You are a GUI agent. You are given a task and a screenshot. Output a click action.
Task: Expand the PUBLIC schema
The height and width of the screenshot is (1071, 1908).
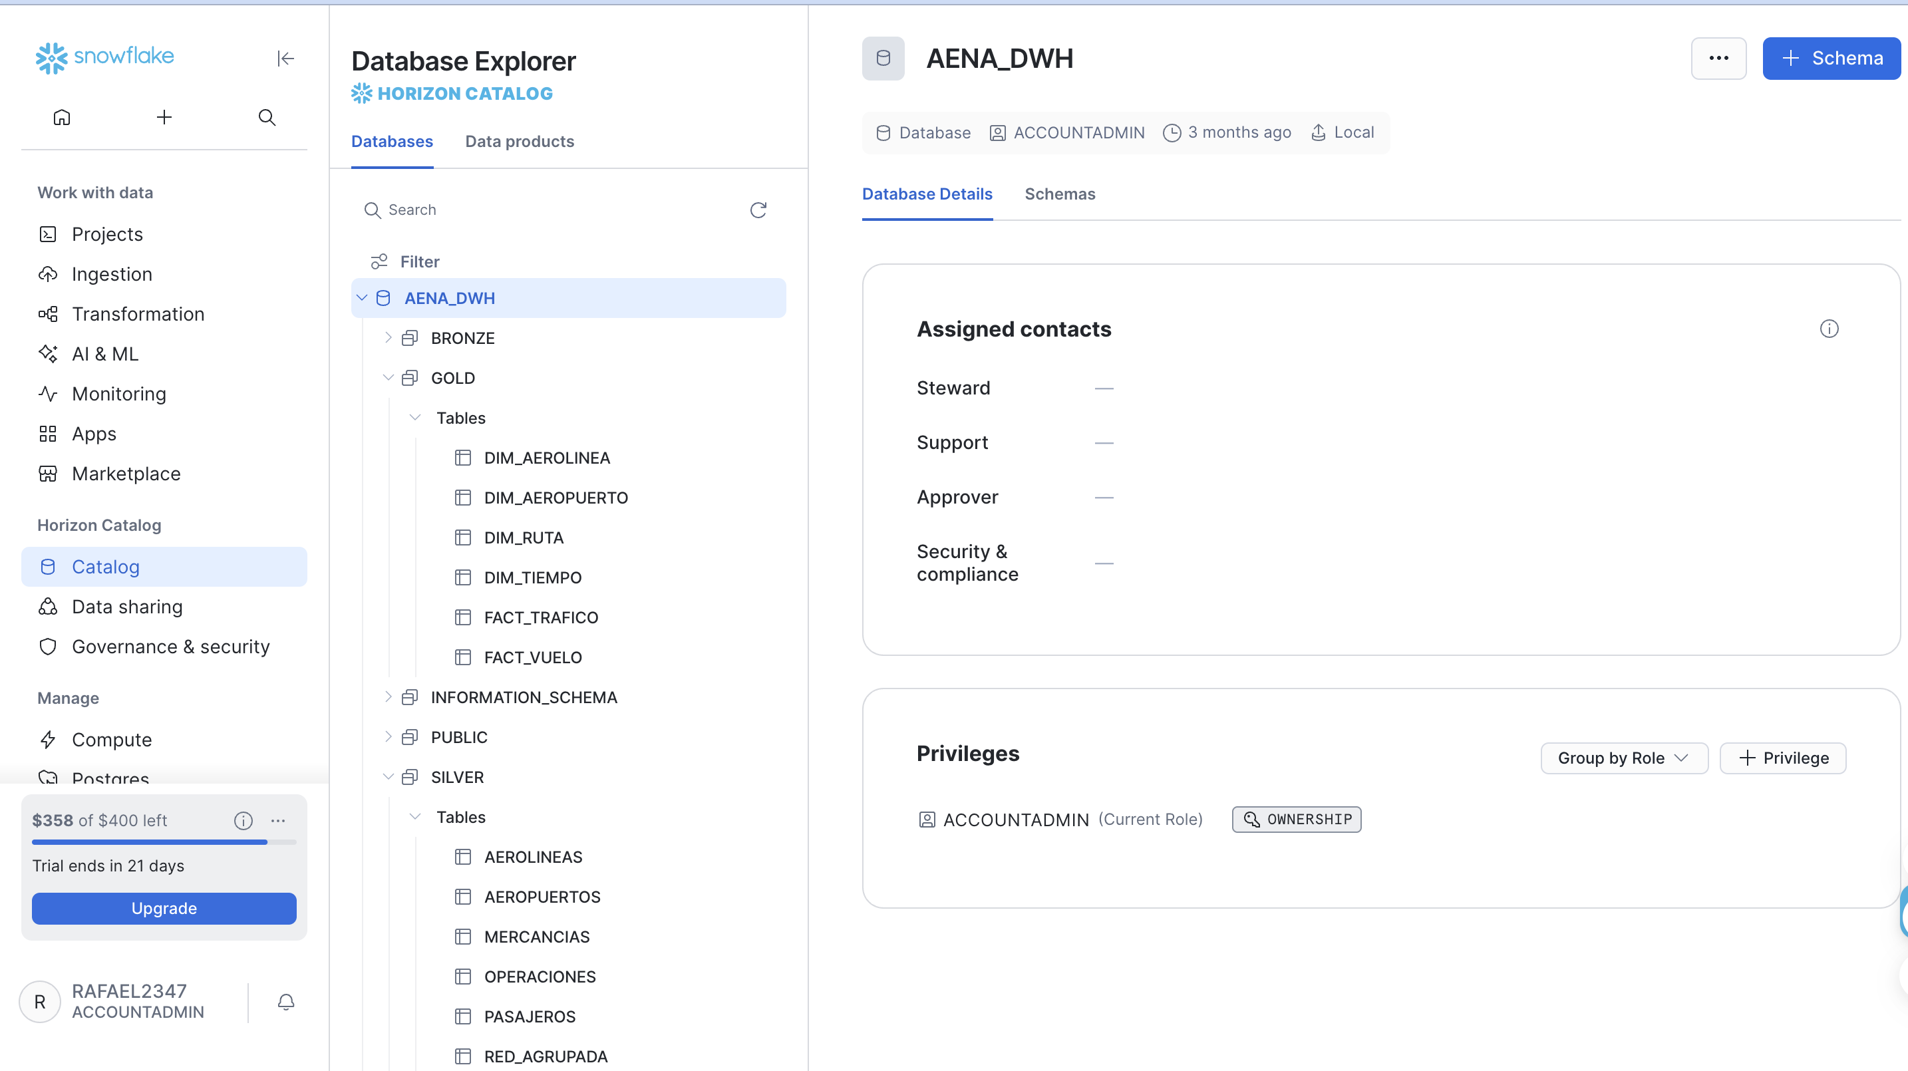(x=388, y=737)
